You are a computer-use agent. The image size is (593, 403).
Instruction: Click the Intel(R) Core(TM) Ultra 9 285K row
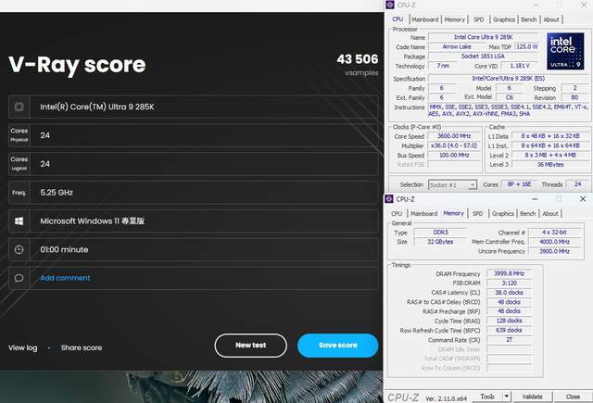[194, 107]
